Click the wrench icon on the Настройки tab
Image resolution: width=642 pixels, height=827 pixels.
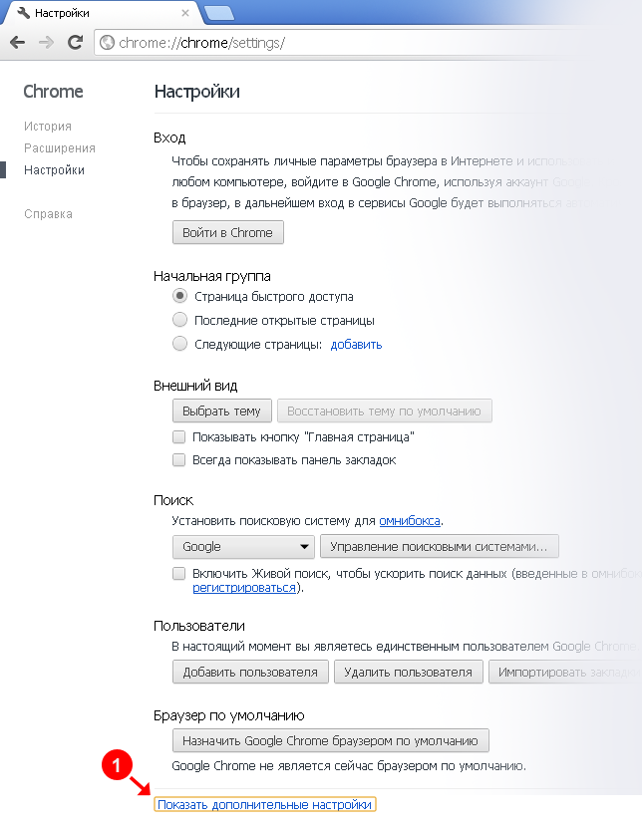[x=24, y=13]
